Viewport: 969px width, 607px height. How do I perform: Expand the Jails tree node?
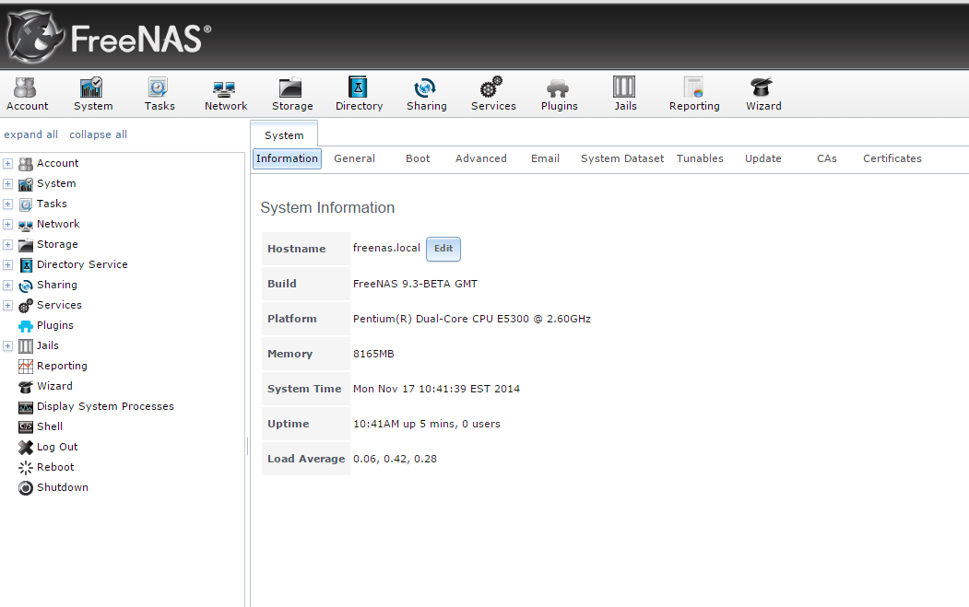(8, 345)
